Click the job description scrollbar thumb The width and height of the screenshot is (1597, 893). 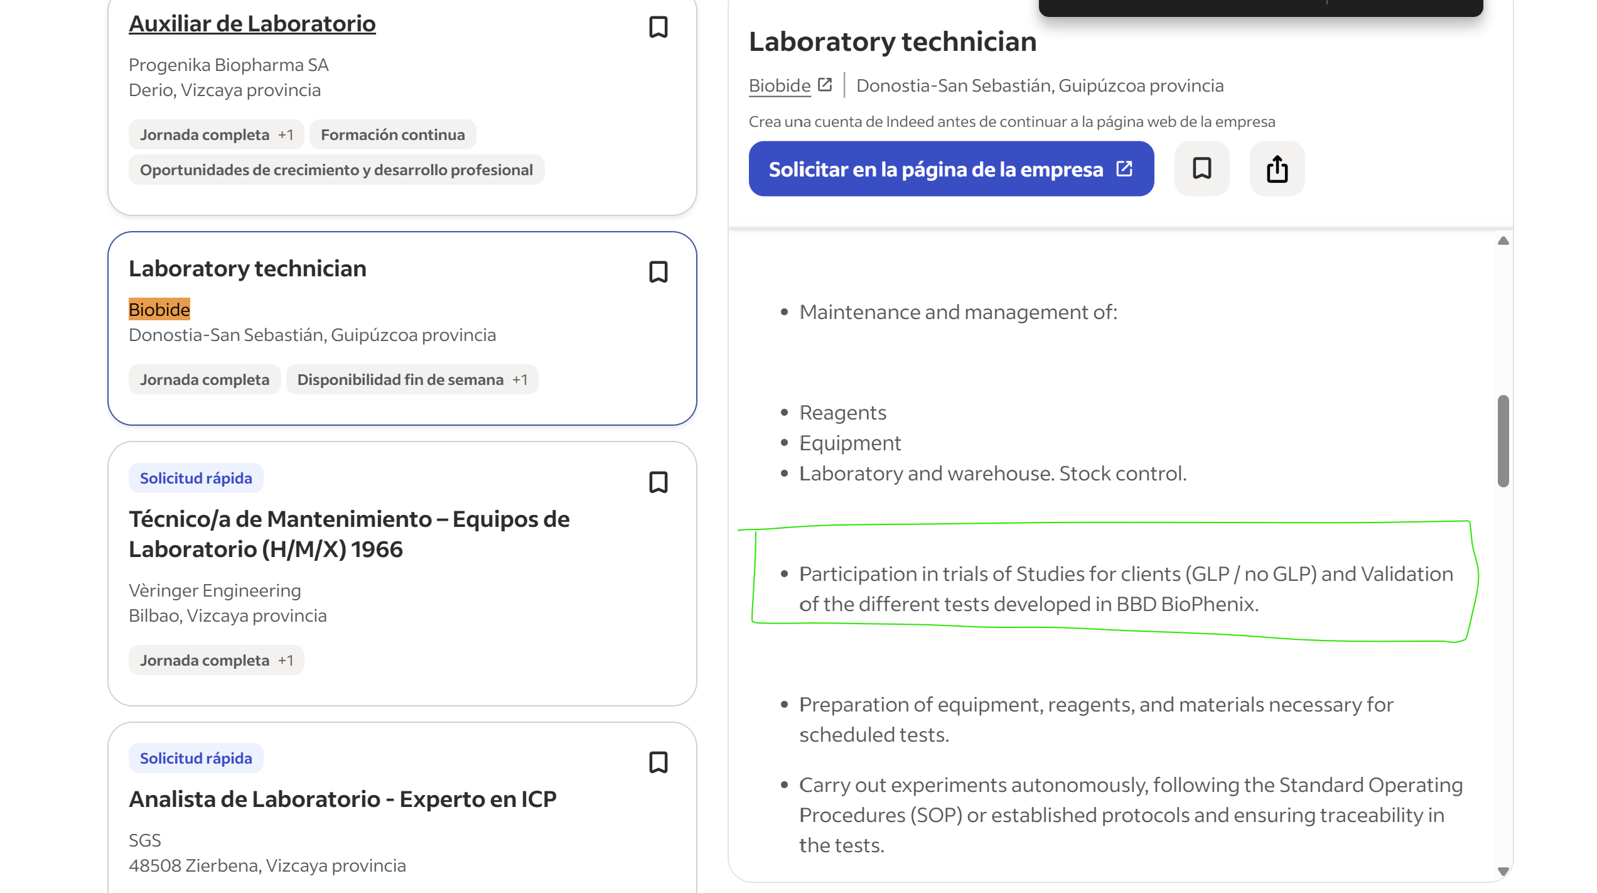tap(1503, 441)
